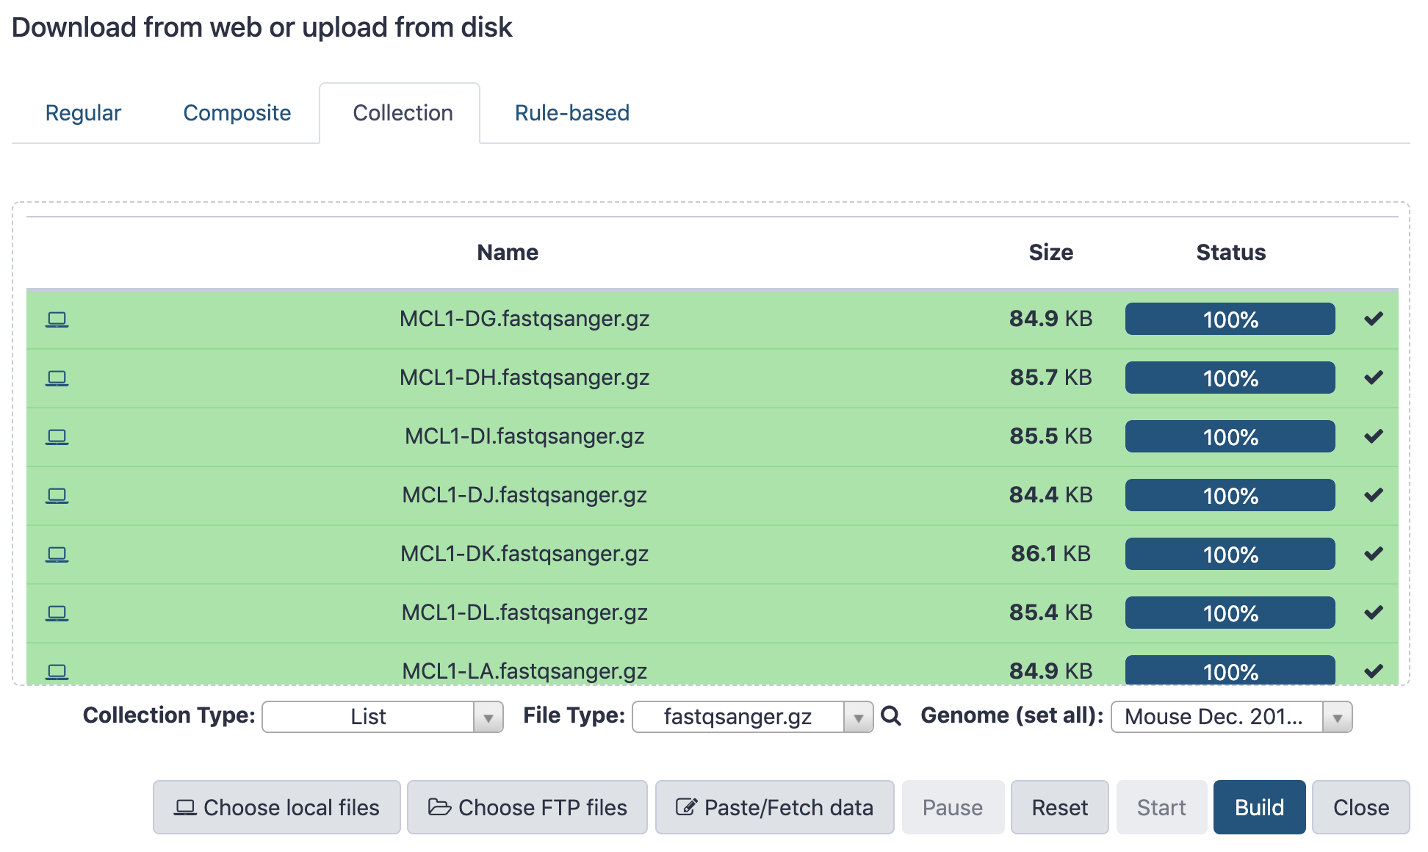Expand the Genome Mouse Dec. dropdown
This screenshot has height=852, width=1428.
coord(1230,717)
